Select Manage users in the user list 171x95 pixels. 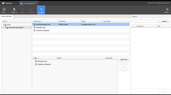pyautogui.click(x=41, y=28)
